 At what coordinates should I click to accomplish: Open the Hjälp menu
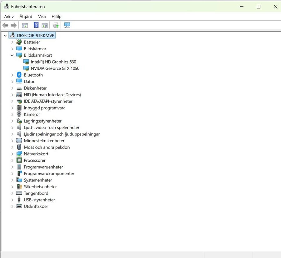[x=57, y=17]
